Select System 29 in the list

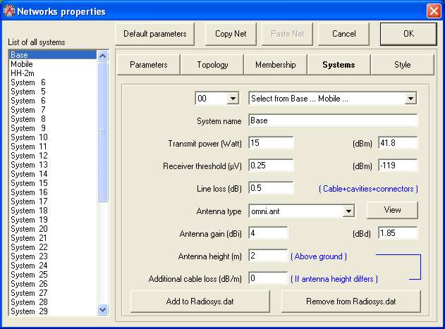pyautogui.click(x=53, y=311)
